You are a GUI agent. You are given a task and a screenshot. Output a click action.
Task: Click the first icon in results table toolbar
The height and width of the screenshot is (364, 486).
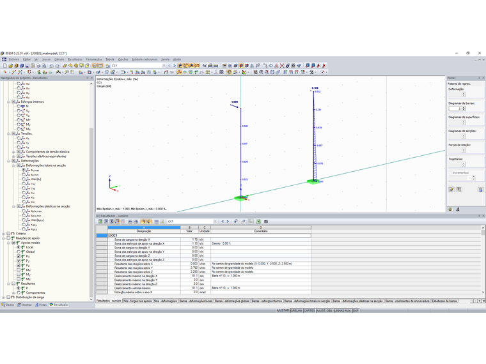100,222
